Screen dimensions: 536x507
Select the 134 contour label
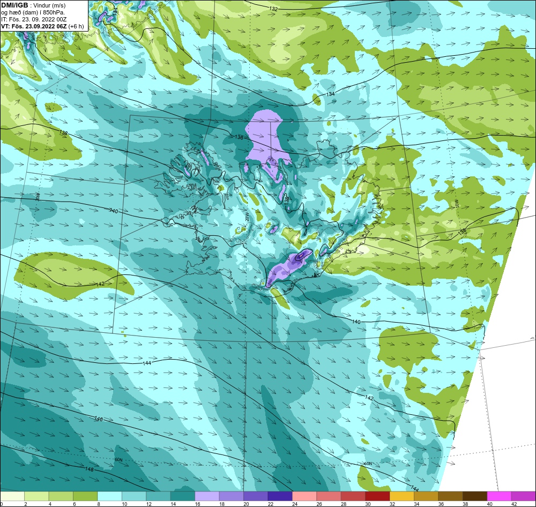tap(330, 94)
